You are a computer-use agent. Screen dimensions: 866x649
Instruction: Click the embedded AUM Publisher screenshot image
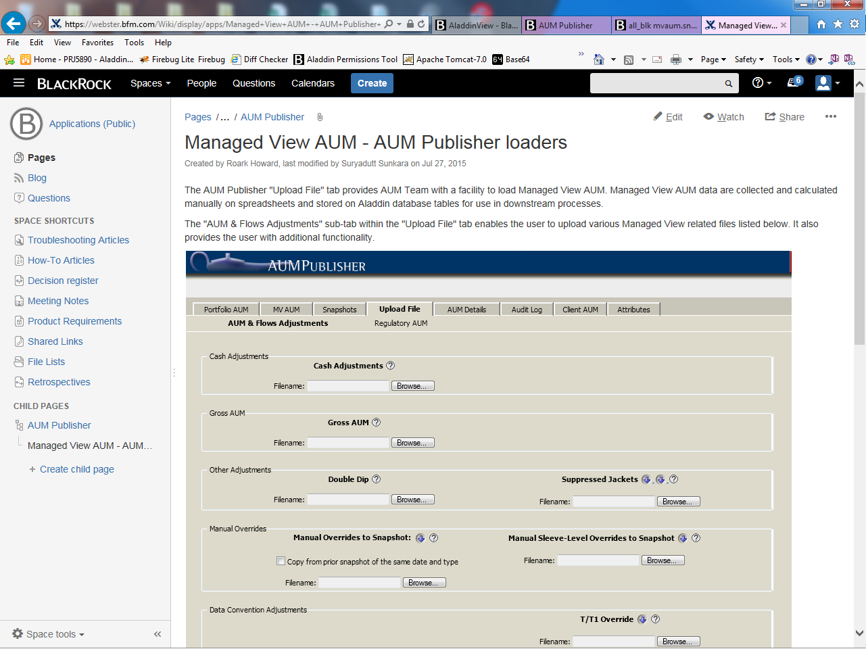point(488,450)
